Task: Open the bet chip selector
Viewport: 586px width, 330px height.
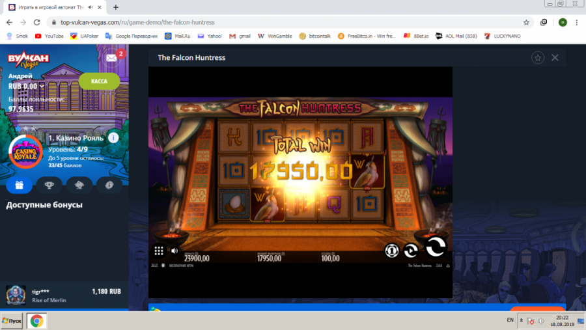Action: [x=392, y=250]
